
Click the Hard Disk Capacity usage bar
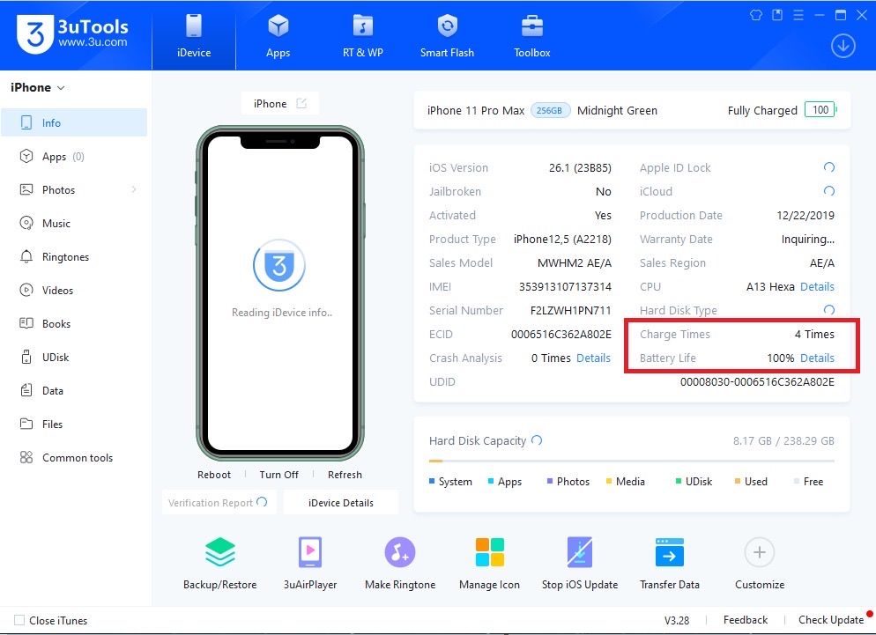pos(631,461)
